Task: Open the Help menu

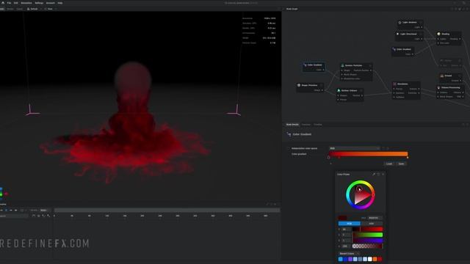Action: click(x=60, y=3)
